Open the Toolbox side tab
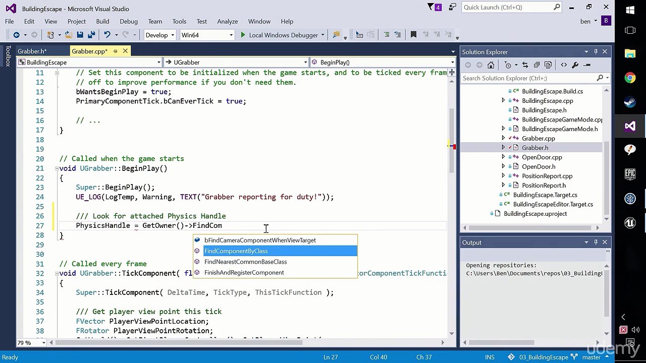This screenshot has width=646, height=363. point(8,56)
